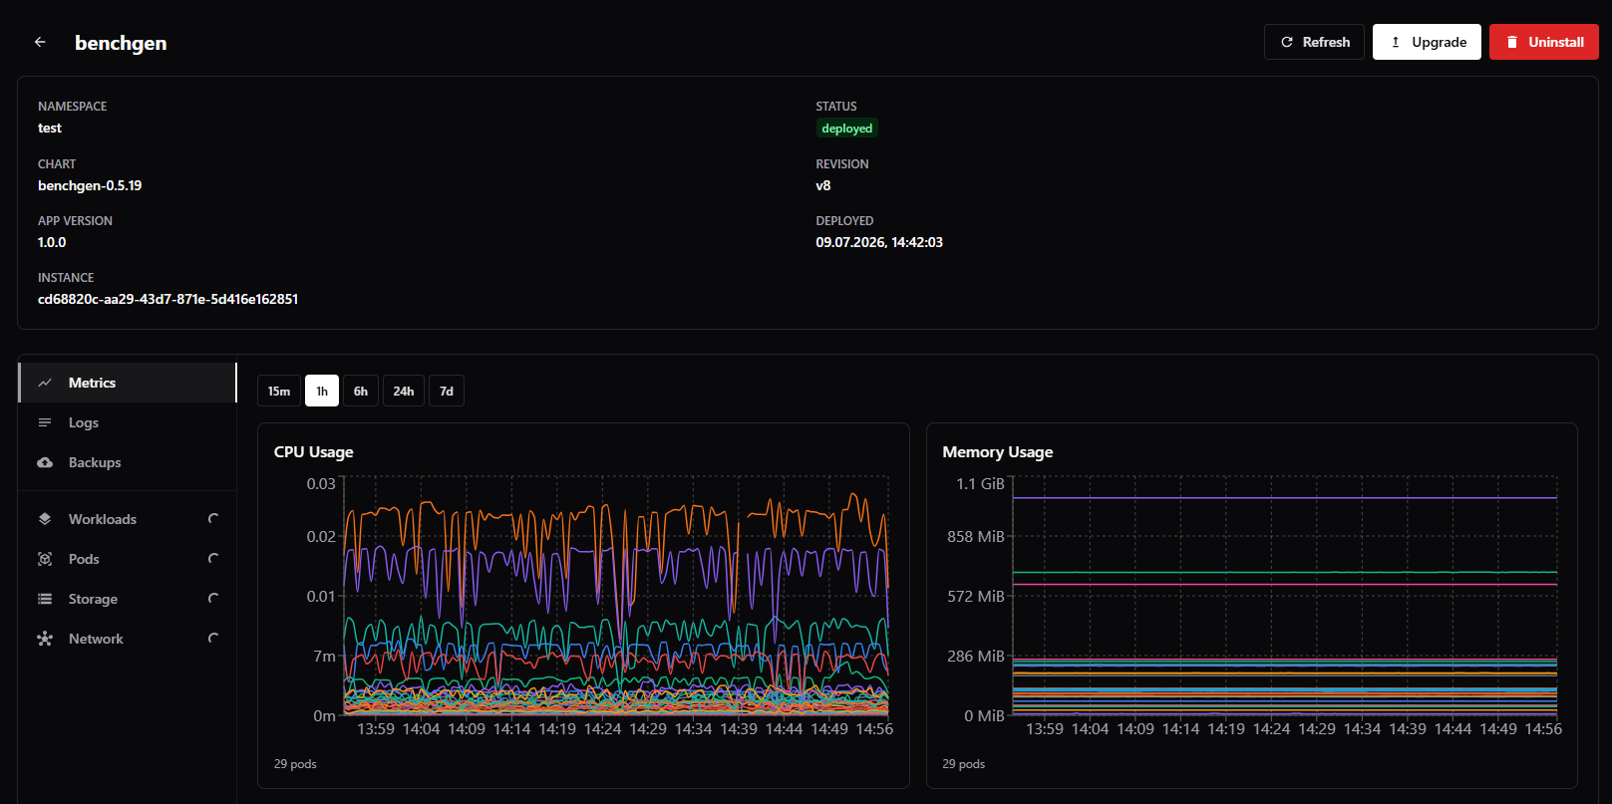The width and height of the screenshot is (1612, 804).
Task: Click the red Uninstall button label
Action: coord(1556,42)
